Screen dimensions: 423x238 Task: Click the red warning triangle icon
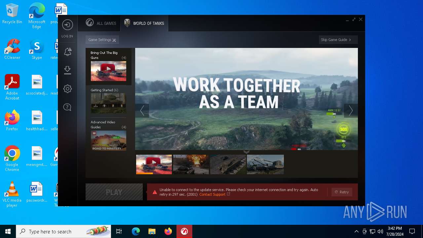pyautogui.click(x=155, y=192)
